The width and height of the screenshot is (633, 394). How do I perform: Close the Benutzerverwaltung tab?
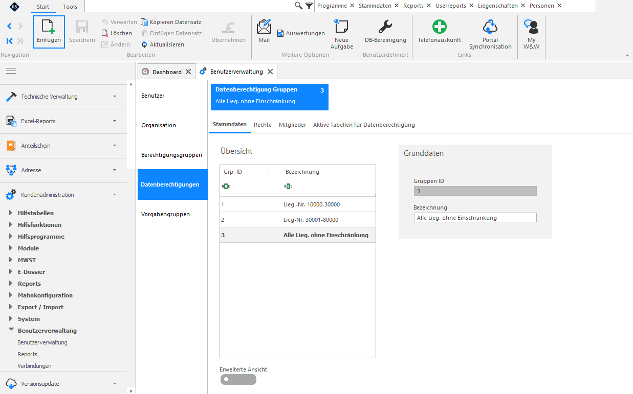click(270, 72)
